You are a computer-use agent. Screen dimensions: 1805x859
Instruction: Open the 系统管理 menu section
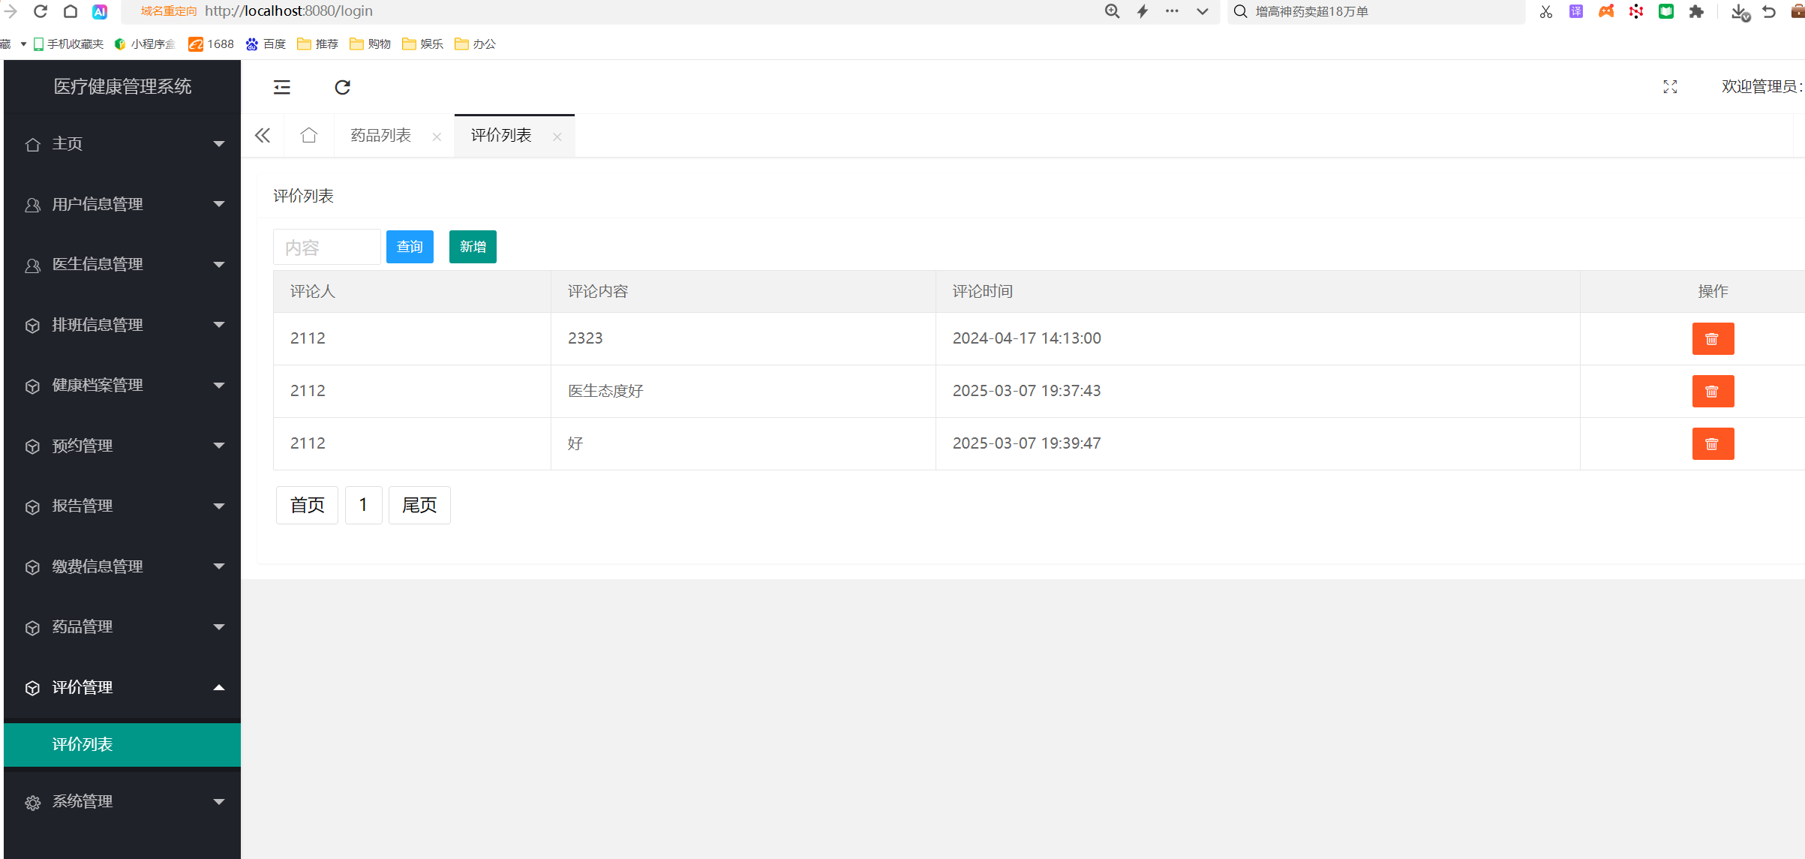(122, 801)
